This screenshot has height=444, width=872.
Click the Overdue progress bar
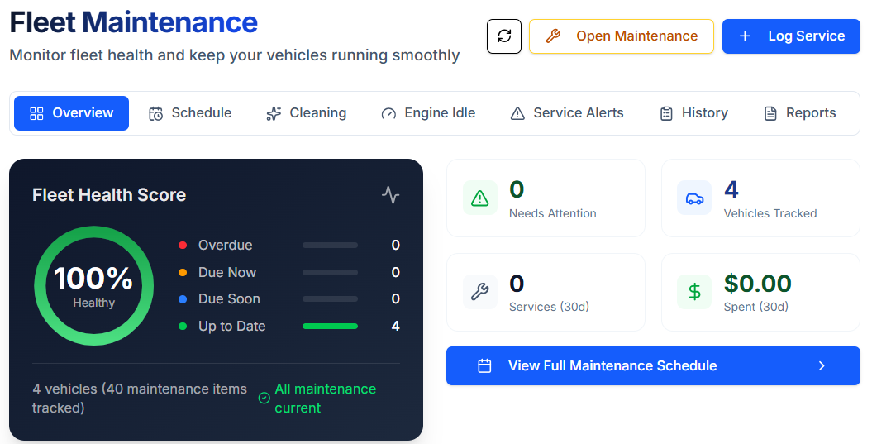330,245
